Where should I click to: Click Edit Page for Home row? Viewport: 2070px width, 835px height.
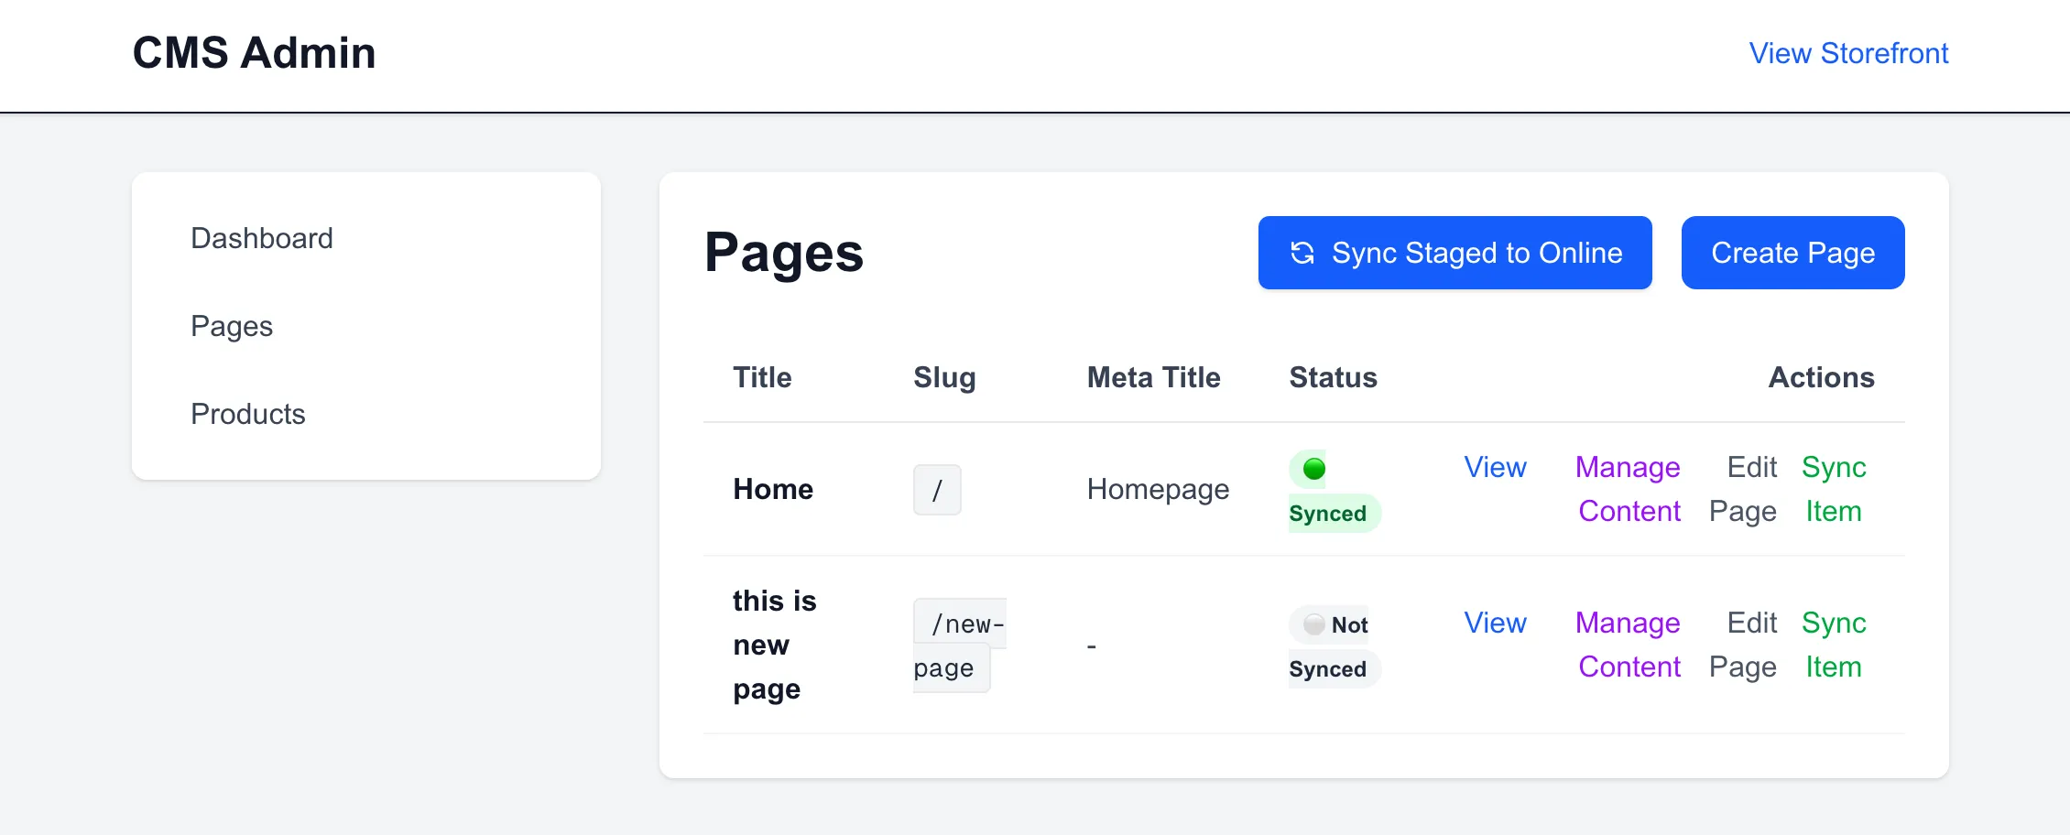(x=1743, y=489)
